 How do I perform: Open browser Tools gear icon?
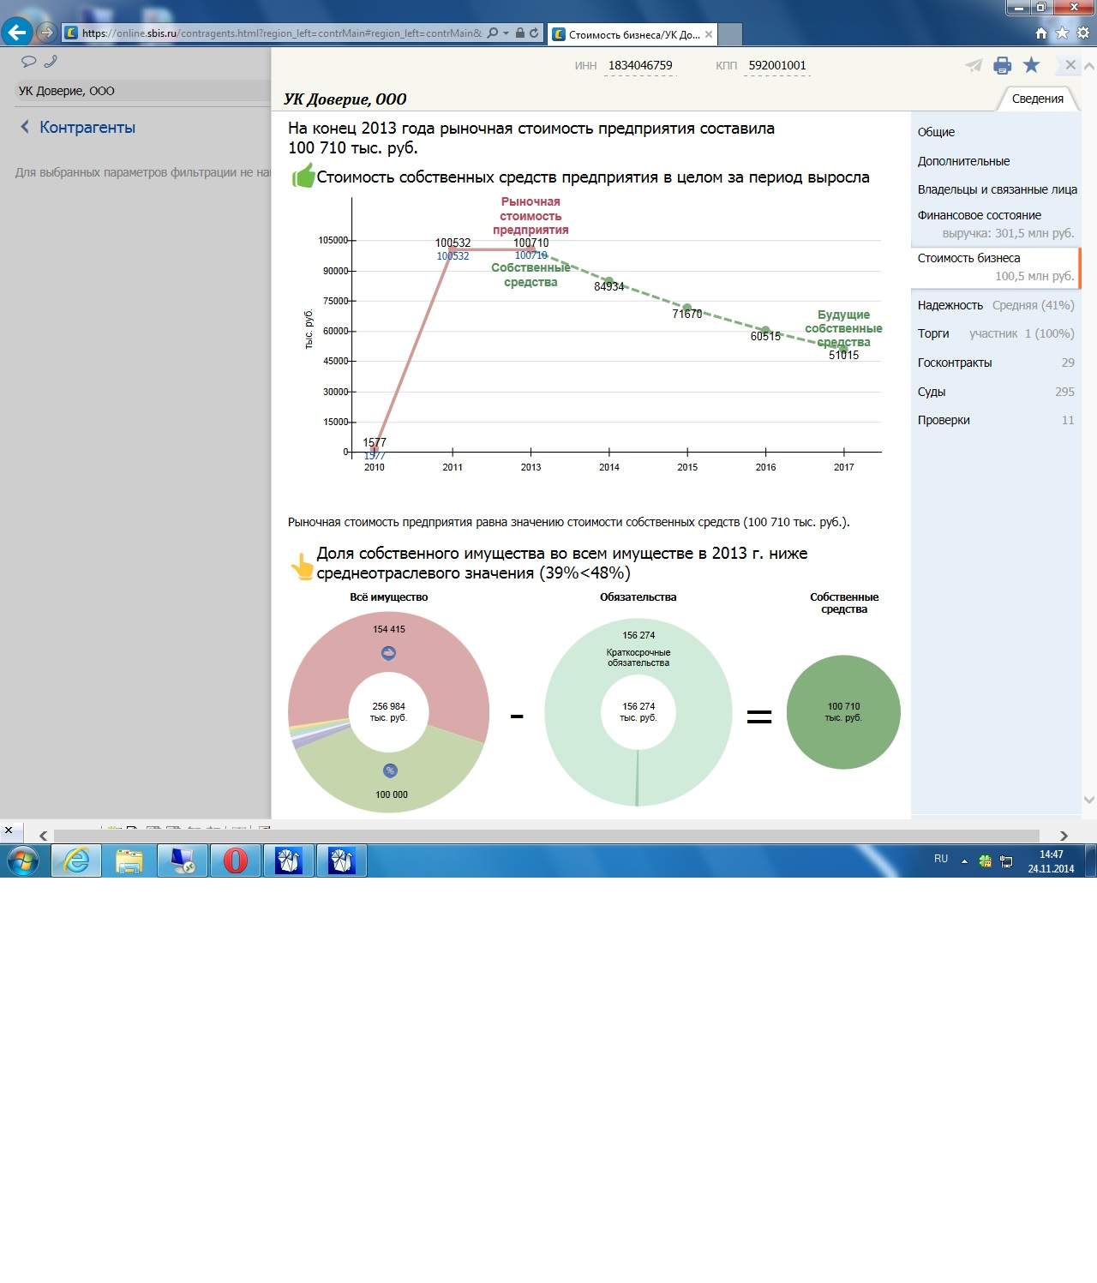click(x=1082, y=33)
